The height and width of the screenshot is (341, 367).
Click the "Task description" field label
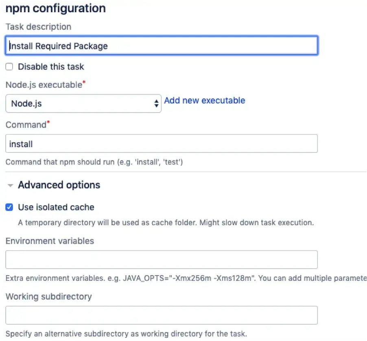coord(38,27)
